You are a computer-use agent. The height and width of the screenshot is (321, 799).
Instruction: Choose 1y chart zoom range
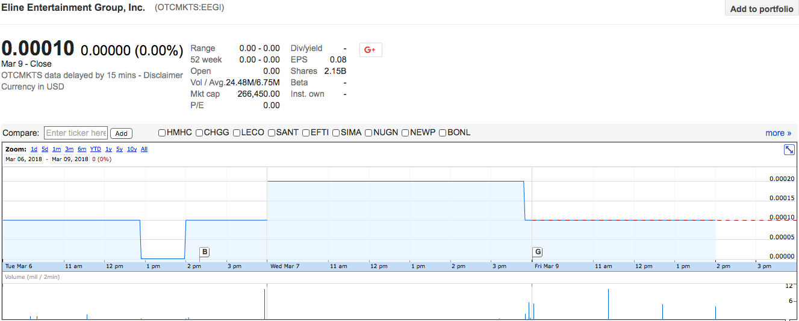click(109, 149)
